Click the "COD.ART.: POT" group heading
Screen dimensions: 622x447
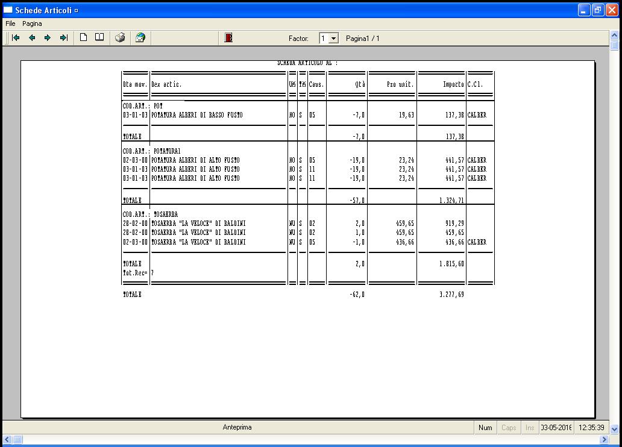click(x=143, y=106)
